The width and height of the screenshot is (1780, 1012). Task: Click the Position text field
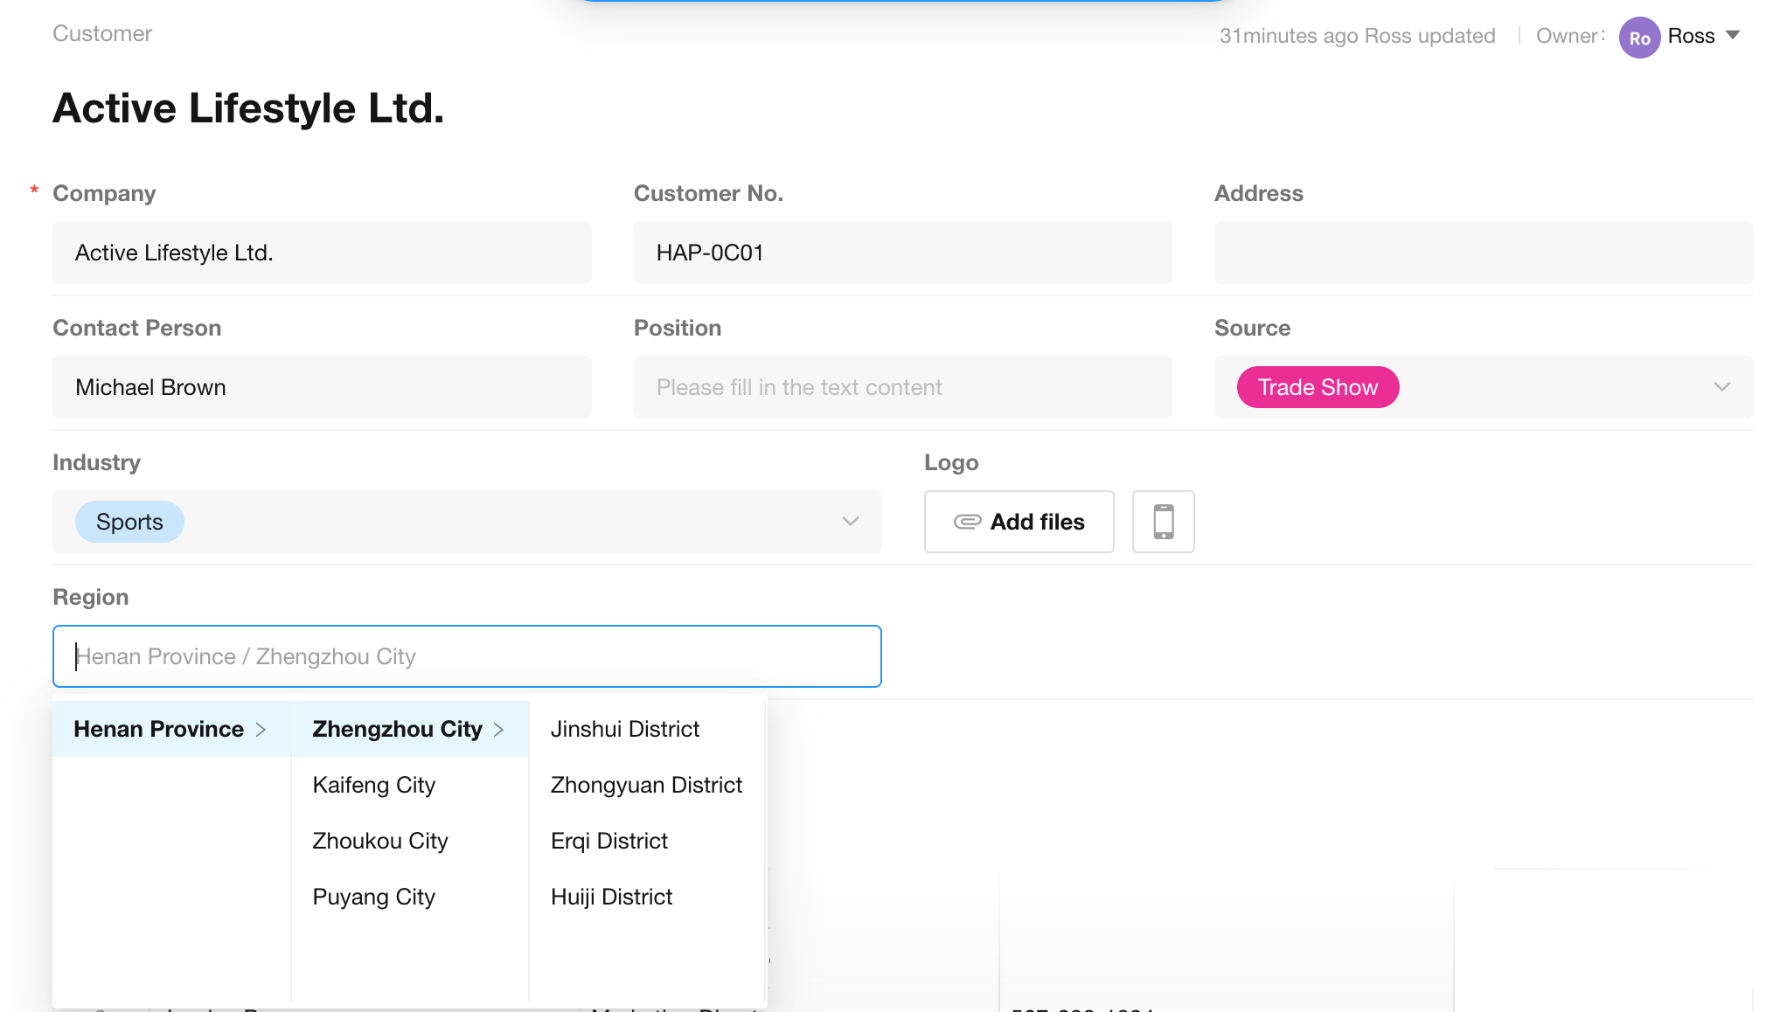click(x=902, y=387)
